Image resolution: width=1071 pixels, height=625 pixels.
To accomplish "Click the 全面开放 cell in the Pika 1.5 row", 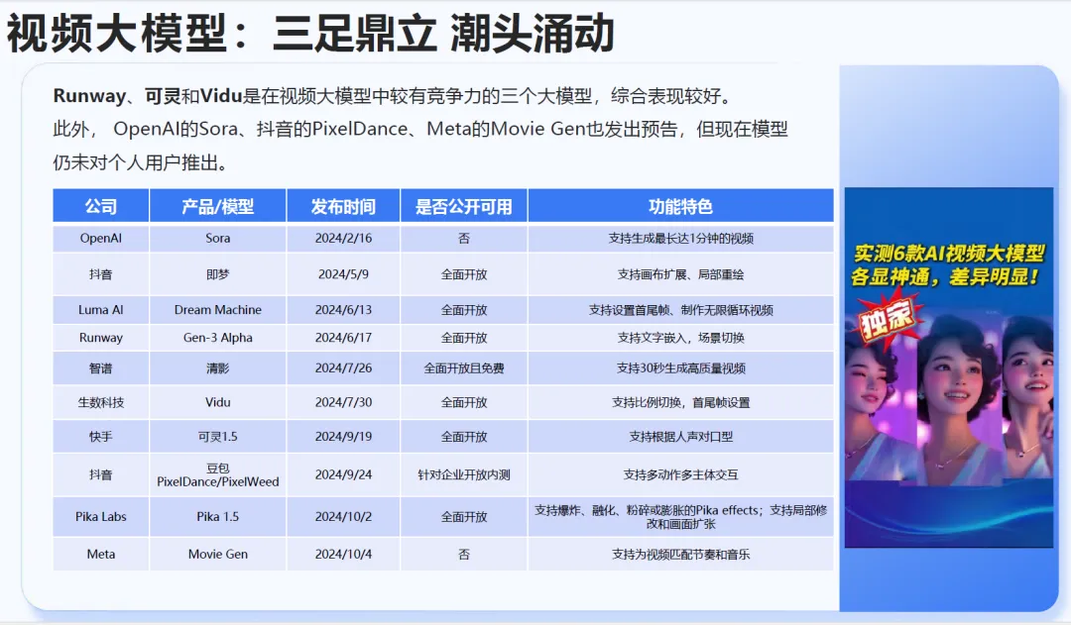I will [x=464, y=516].
